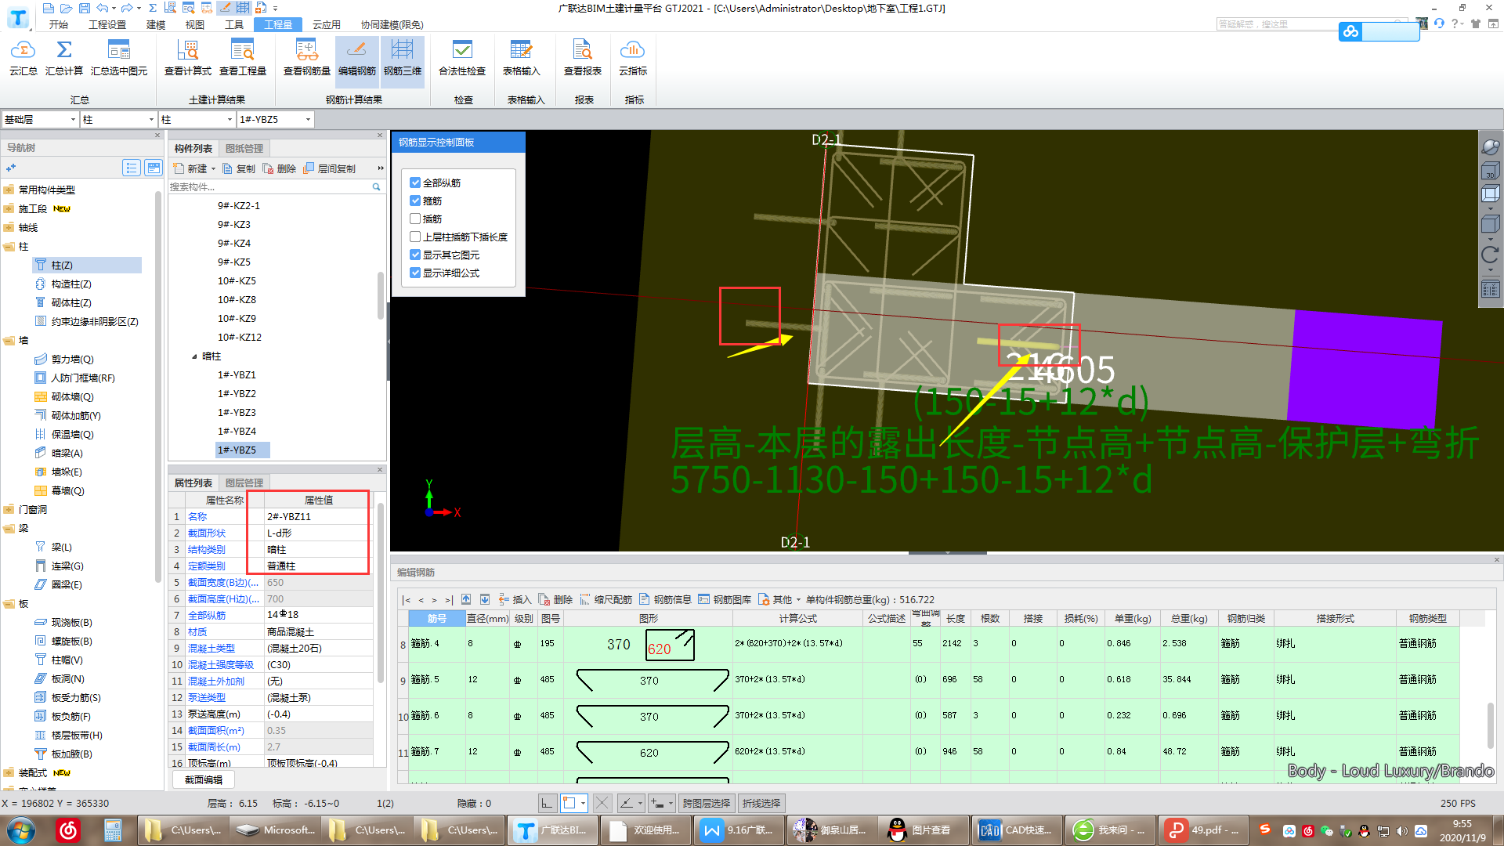
Task: Click undo arrow in quick access toolbar
Action: 103,8
